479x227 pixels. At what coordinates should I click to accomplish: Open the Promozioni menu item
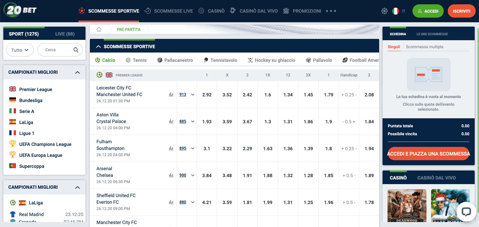pyautogui.click(x=302, y=11)
